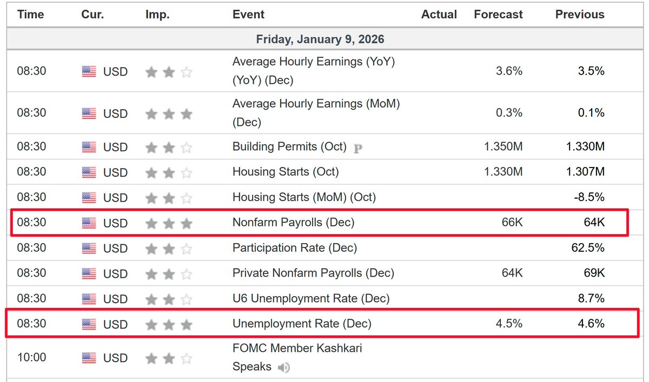Click the Event column header
This screenshot has width=649, height=382.
pyautogui.click(x=249, y=15)
